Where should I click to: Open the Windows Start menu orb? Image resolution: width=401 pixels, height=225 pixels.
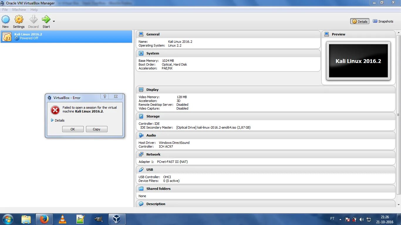point(8,219)
